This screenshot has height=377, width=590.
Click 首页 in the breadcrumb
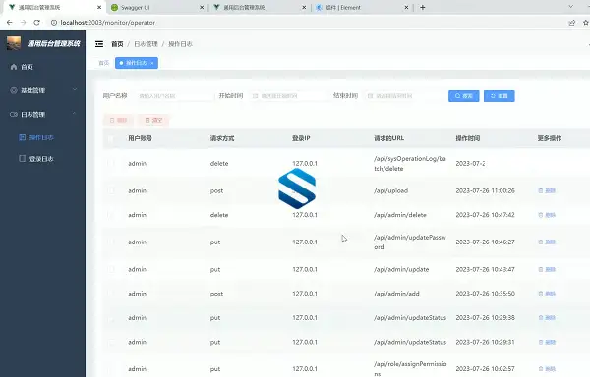(x=117, y=44)
